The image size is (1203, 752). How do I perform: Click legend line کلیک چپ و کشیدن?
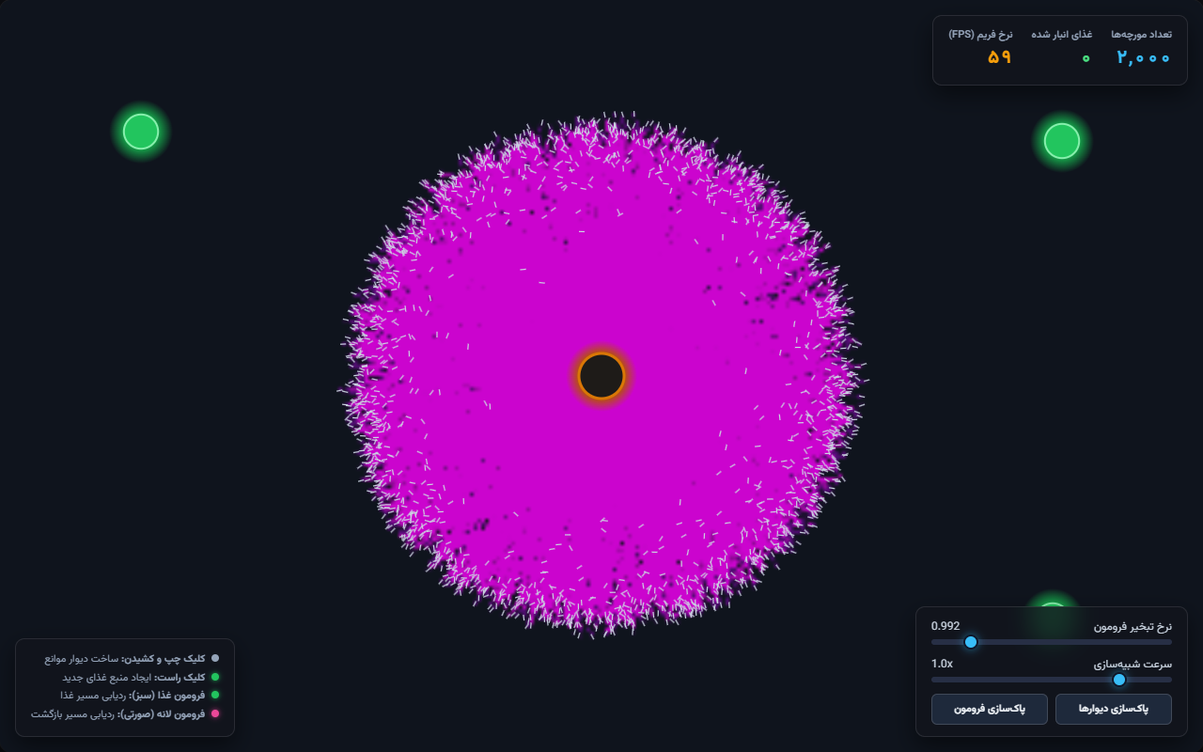tap(132, 659)
